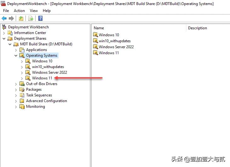Expand the Applications node

click(x=16, y=50)
